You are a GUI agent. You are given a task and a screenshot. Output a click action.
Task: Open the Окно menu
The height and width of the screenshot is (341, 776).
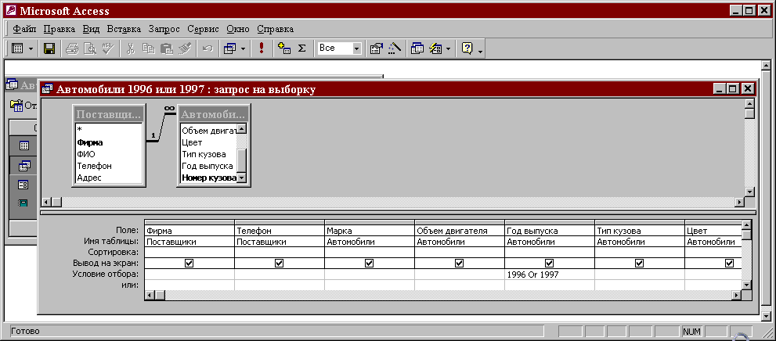[237, 29]
